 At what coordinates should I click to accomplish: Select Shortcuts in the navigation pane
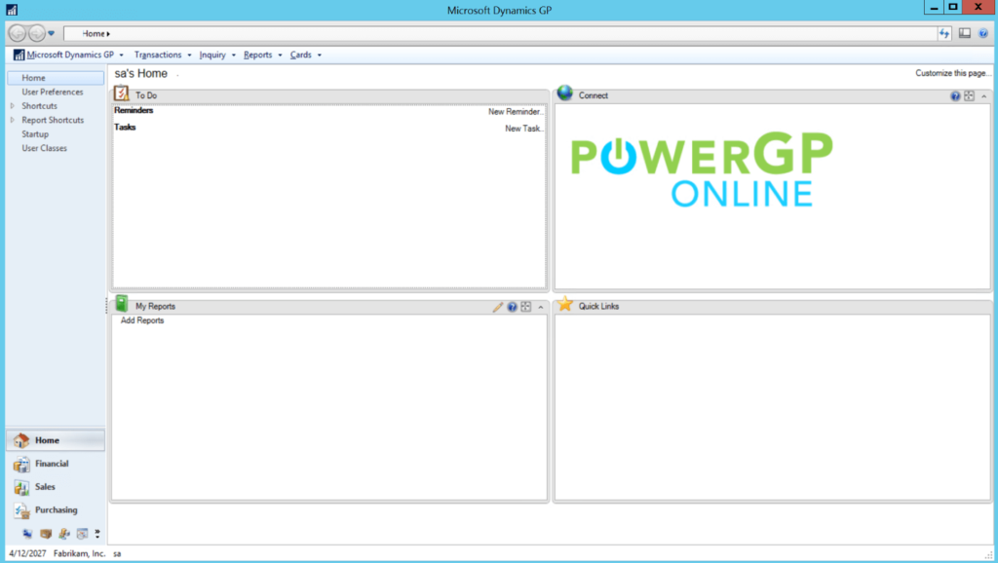(39, 105)
